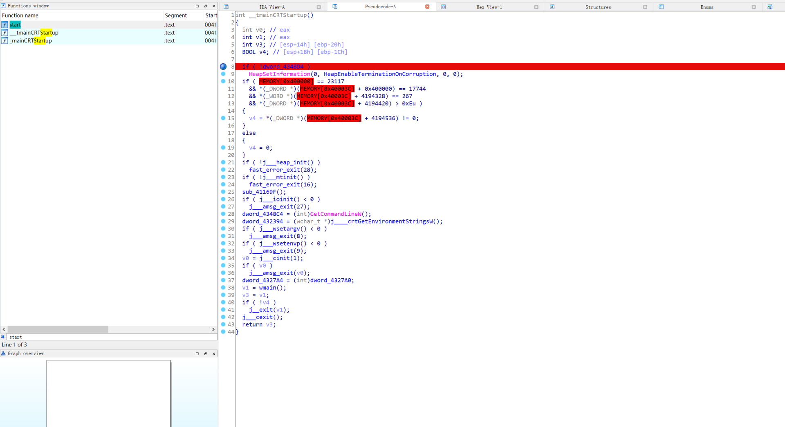Click the Enums tab icon
The image size is (785, 427).
point(661,7)
